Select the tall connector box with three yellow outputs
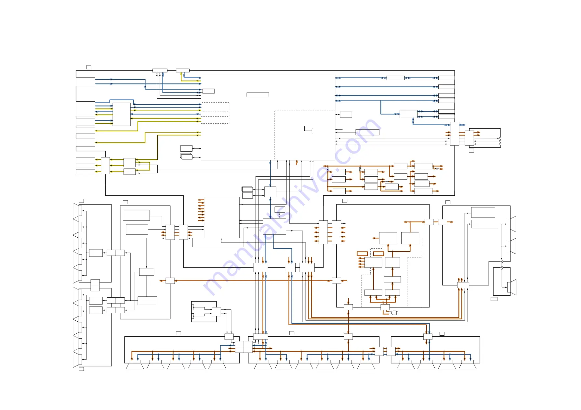The image size is (581, 410). (x=105, y=166)
